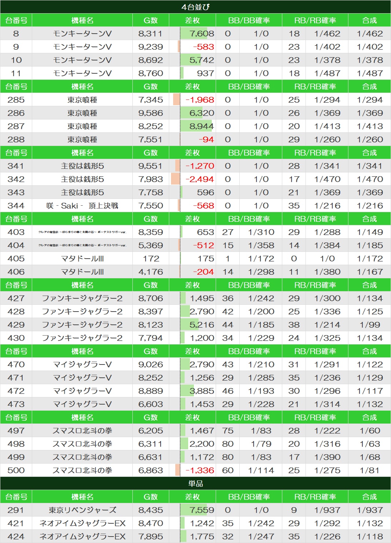This screenshot has width=391, height=543.
Task: Click the 機種名 header above 東京喰種 rows
Action: 82,87
